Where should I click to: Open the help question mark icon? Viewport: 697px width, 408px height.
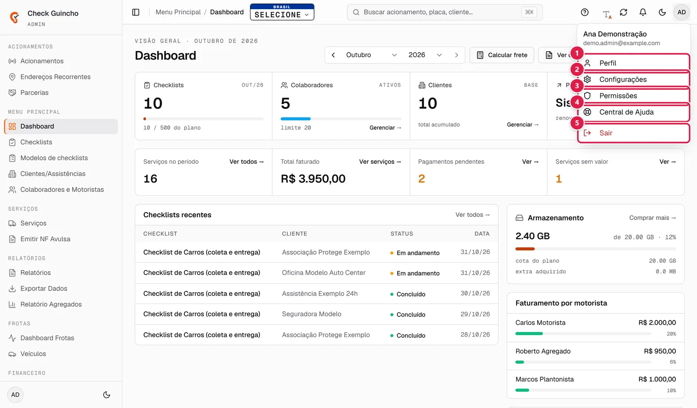pyautogui.click(x=585, y=12)
